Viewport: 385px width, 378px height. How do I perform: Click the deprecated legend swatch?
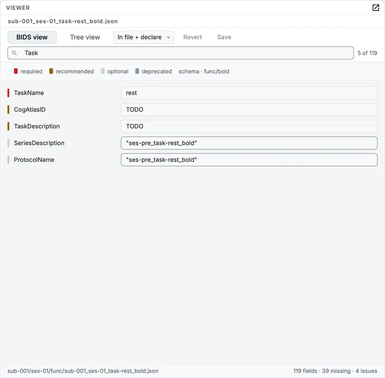(x=137, y=71)
